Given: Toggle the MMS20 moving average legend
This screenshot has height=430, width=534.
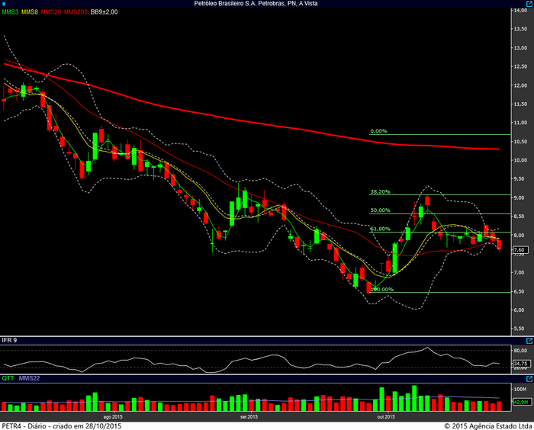Looking at the screenshot, I should (x=52, y=13).
